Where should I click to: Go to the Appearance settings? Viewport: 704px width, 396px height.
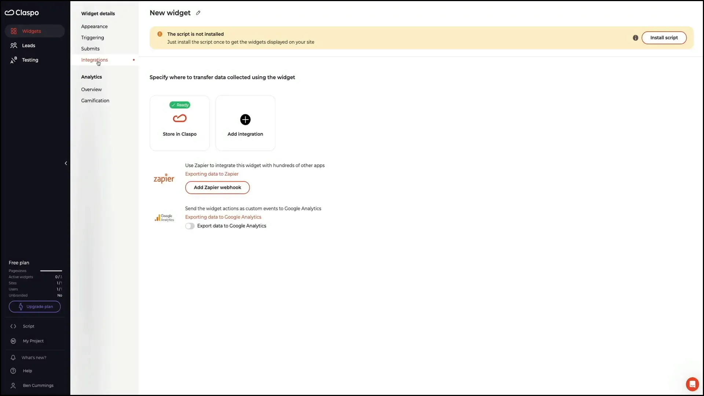click(94, 26)
